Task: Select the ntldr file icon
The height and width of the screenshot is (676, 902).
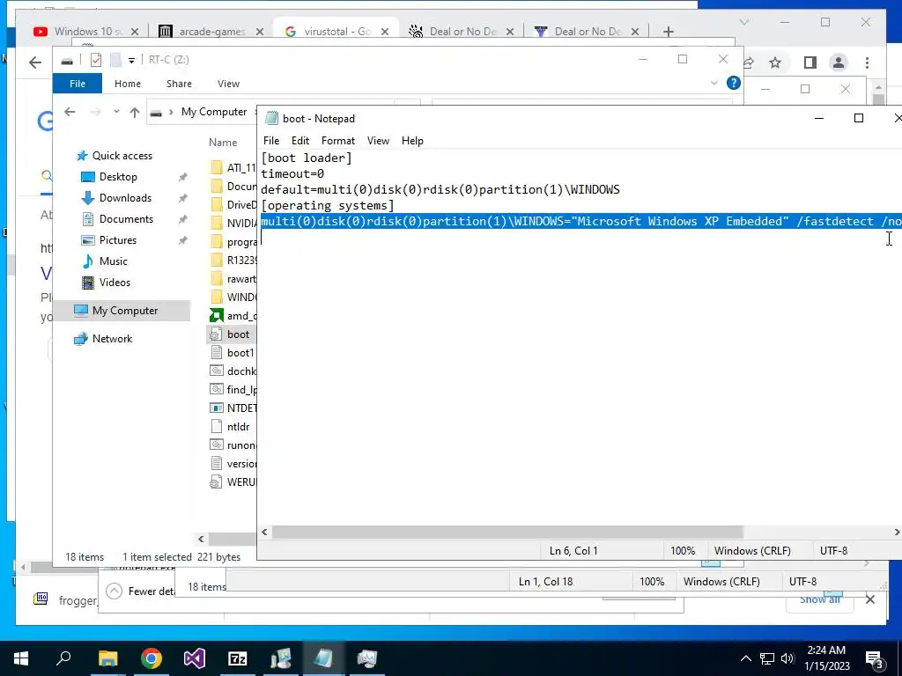Action: (217, 427)
